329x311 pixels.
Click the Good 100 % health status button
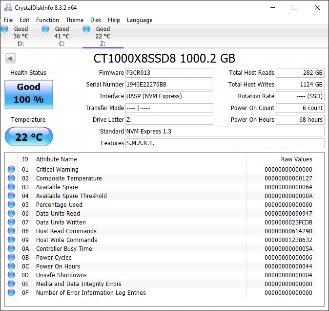(29, 94)
